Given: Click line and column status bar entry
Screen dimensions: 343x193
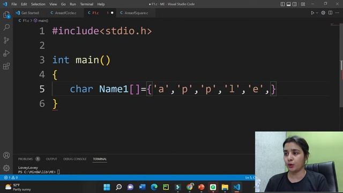Looking at the screenshot, I should click(250, 177).
